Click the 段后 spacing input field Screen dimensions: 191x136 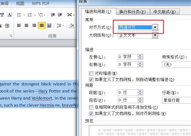click(x=128, y=100)
